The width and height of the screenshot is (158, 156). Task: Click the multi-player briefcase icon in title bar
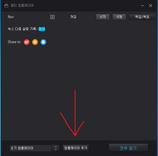6,6
